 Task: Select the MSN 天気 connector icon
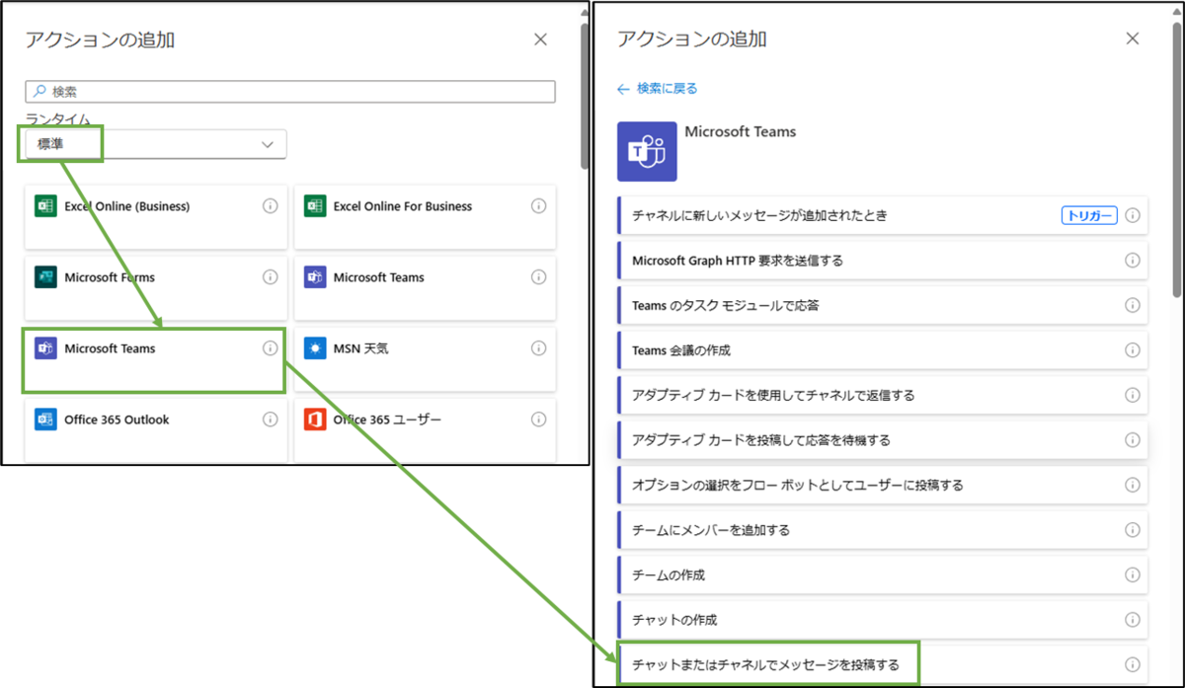315,348
